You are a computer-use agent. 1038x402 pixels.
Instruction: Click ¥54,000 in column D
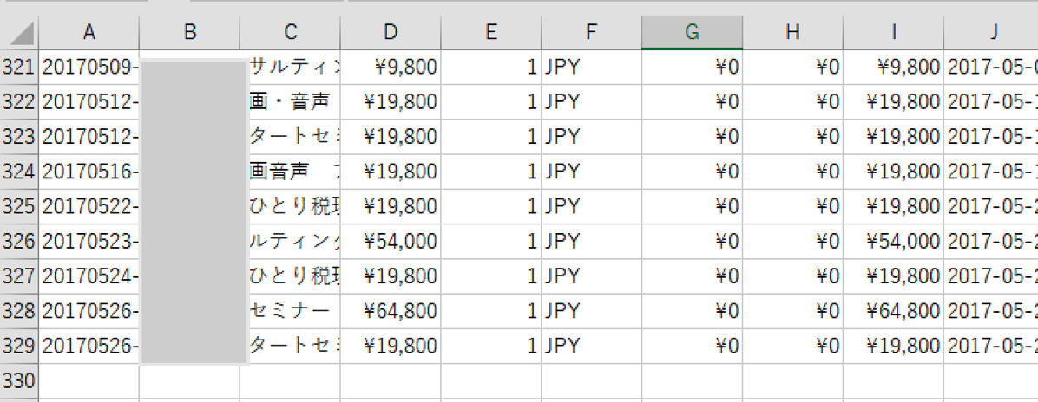pyautogui.click(x=391, y=242)
